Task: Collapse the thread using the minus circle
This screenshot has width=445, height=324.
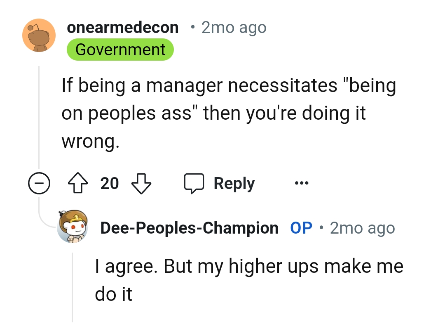Action: point(39,183)
